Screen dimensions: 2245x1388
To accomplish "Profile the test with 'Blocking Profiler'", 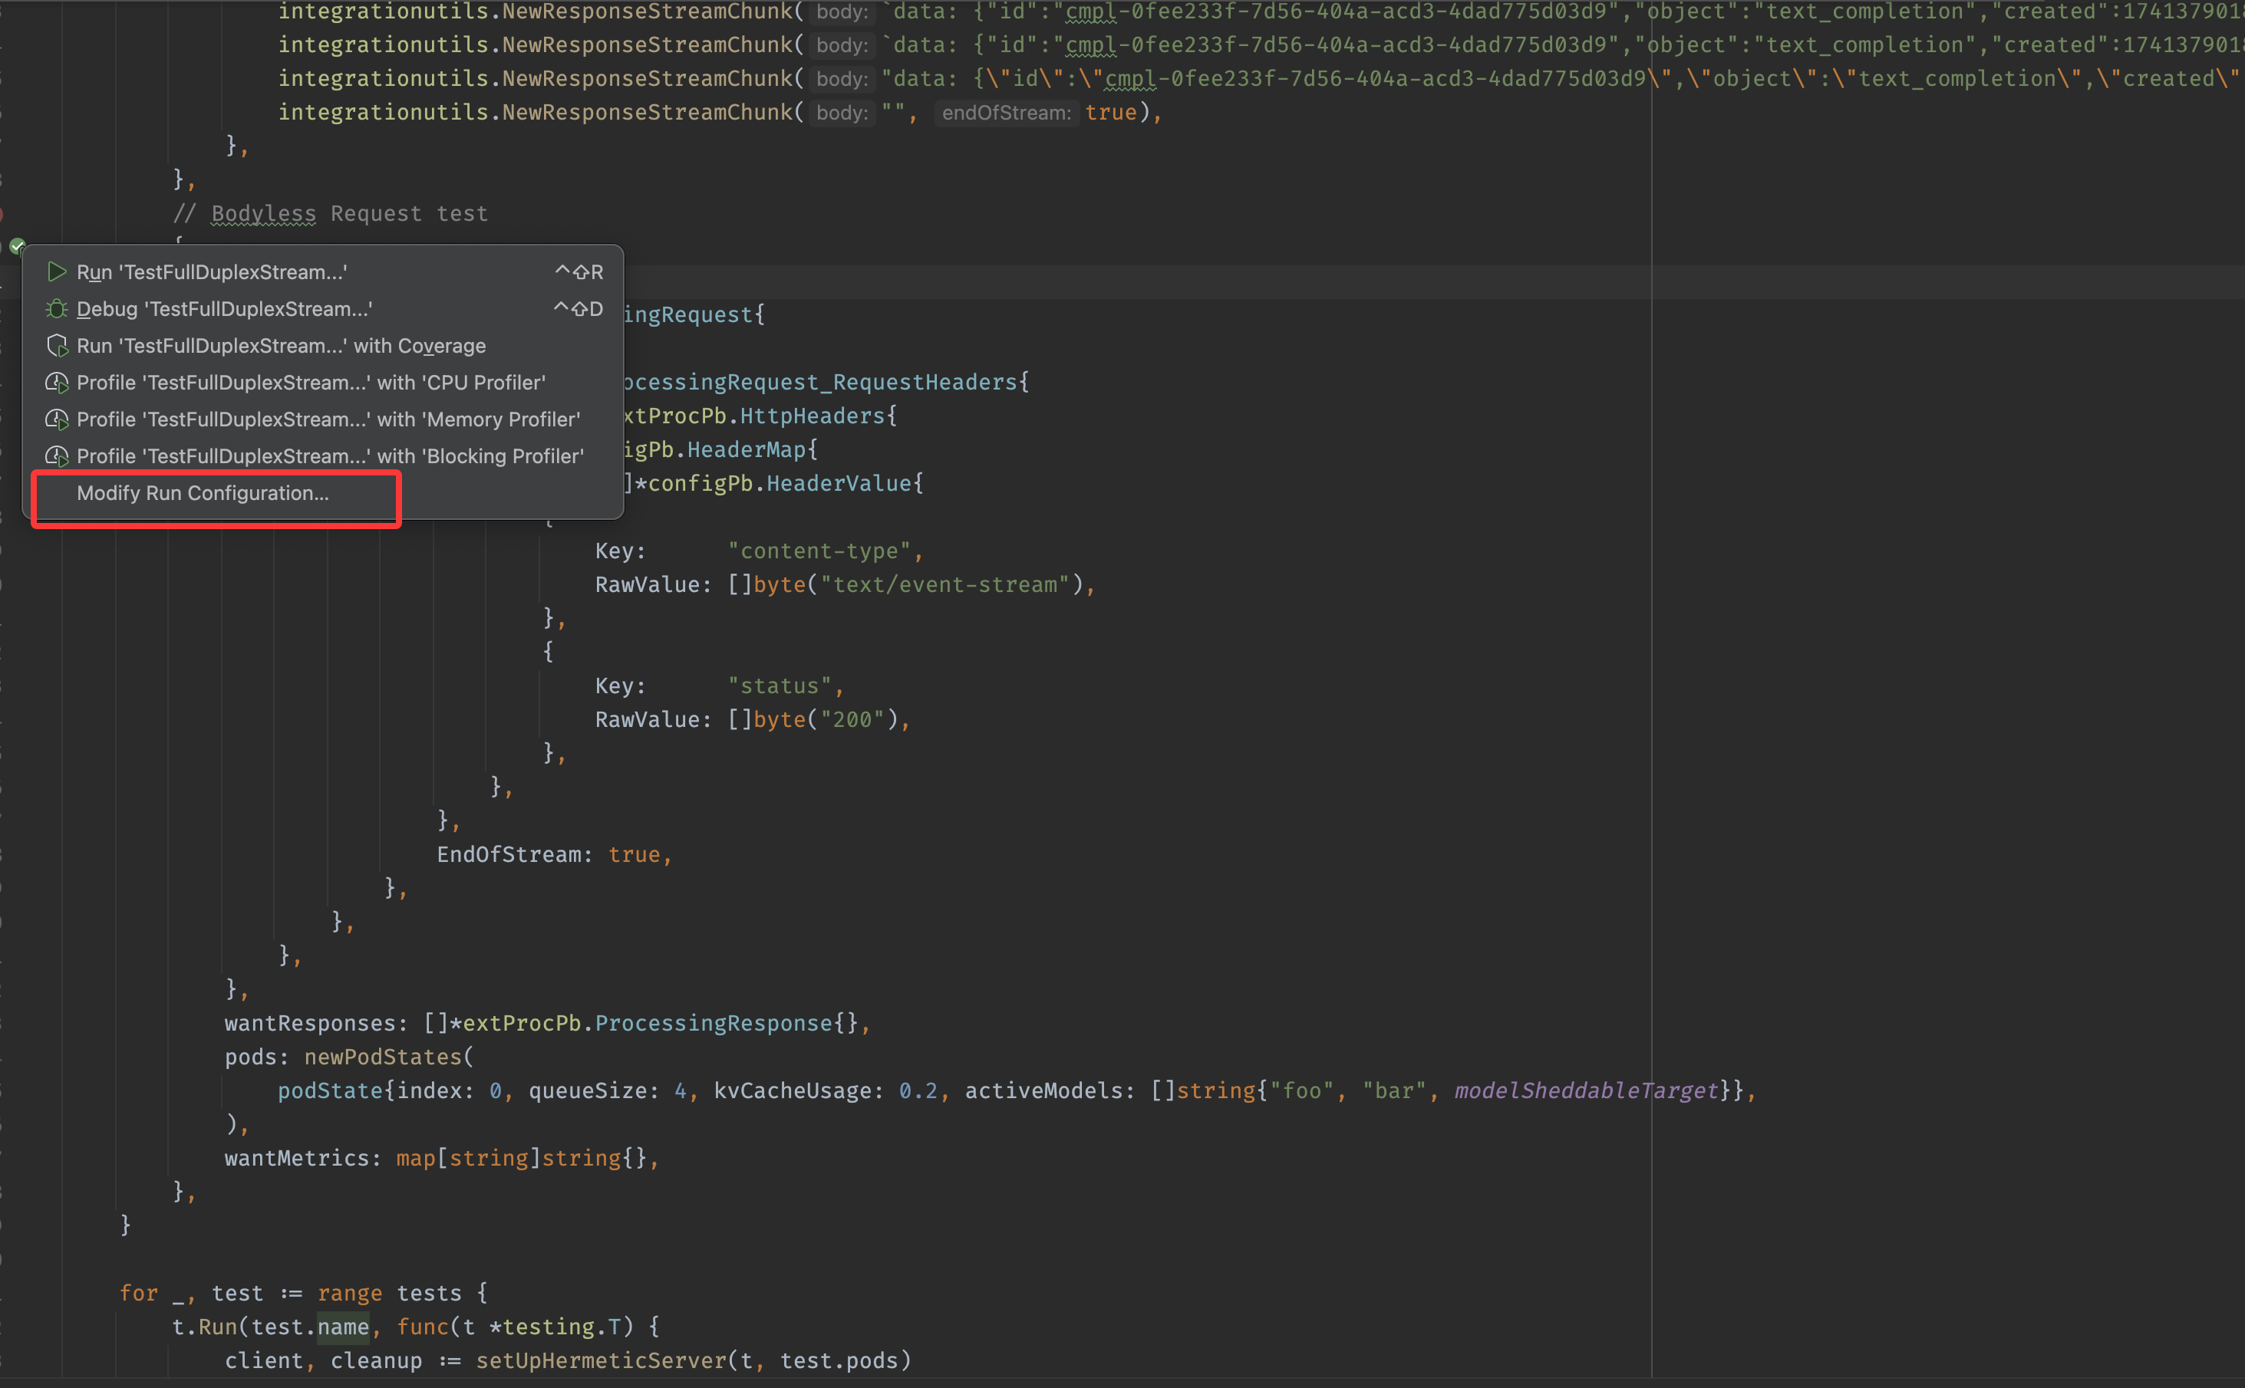I will [323, 456].
